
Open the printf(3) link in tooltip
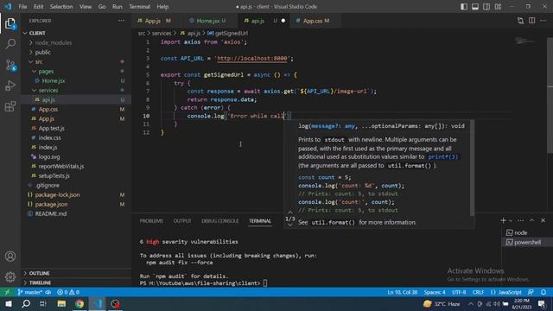point(442,157)
